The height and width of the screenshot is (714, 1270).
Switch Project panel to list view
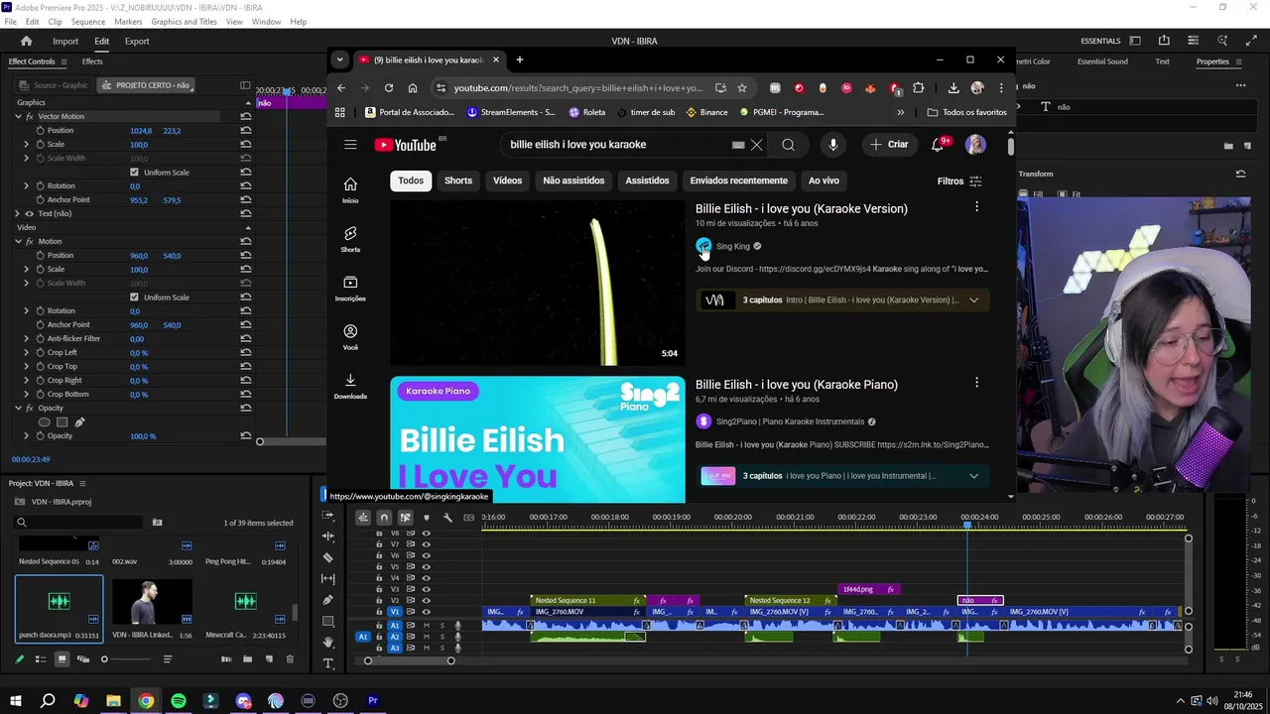(41, 659)
